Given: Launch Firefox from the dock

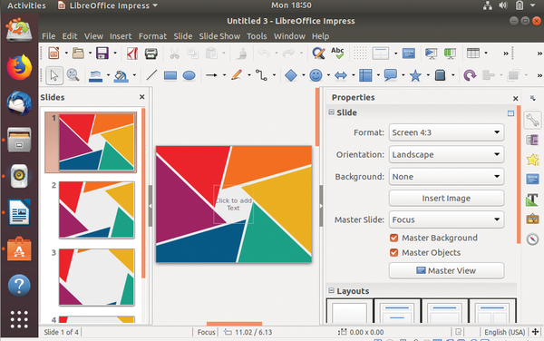Looking at the screenshot, I should click(x=19, y=67).
